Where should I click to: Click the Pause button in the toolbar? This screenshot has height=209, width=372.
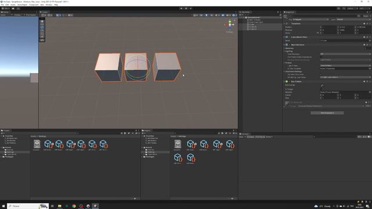186,9
